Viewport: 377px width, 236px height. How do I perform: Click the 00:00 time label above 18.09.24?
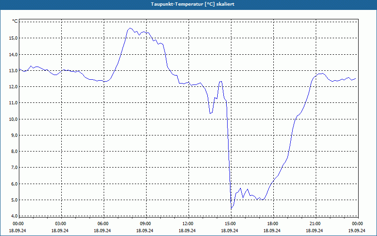coord(18,224)
